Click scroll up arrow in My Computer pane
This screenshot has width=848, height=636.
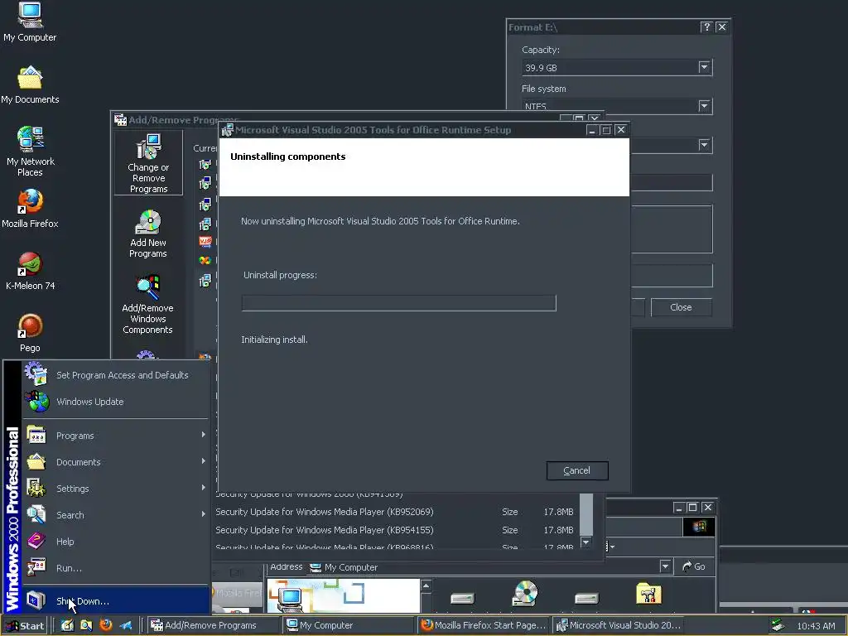click(426, 585)
